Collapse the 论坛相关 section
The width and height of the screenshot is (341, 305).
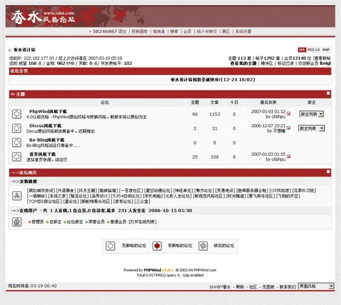pos(328,171)
